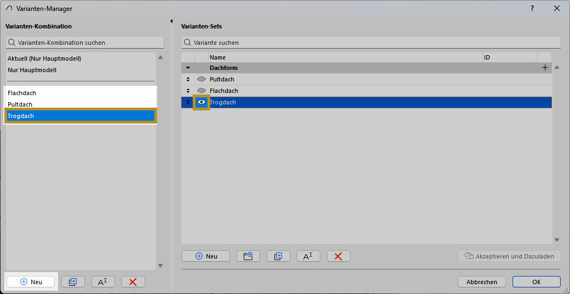Click the reorder handle of the Pultdach row
The width and height of the screenshot is (570, 294).
(x=188, y=79)
